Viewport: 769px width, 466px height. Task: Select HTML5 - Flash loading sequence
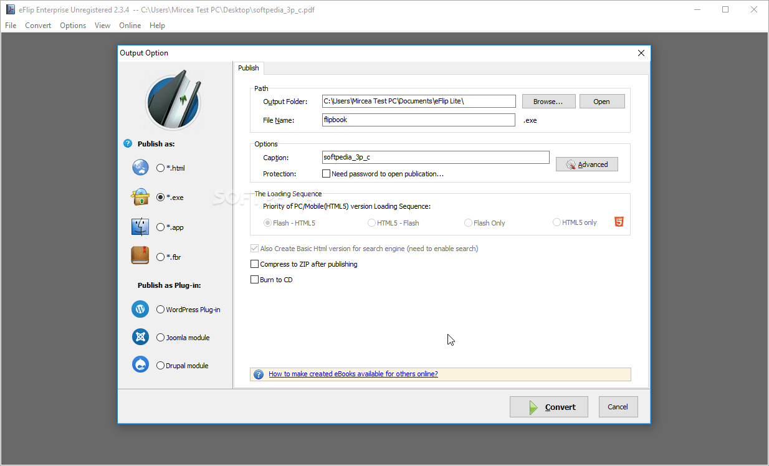coord(371,223)
